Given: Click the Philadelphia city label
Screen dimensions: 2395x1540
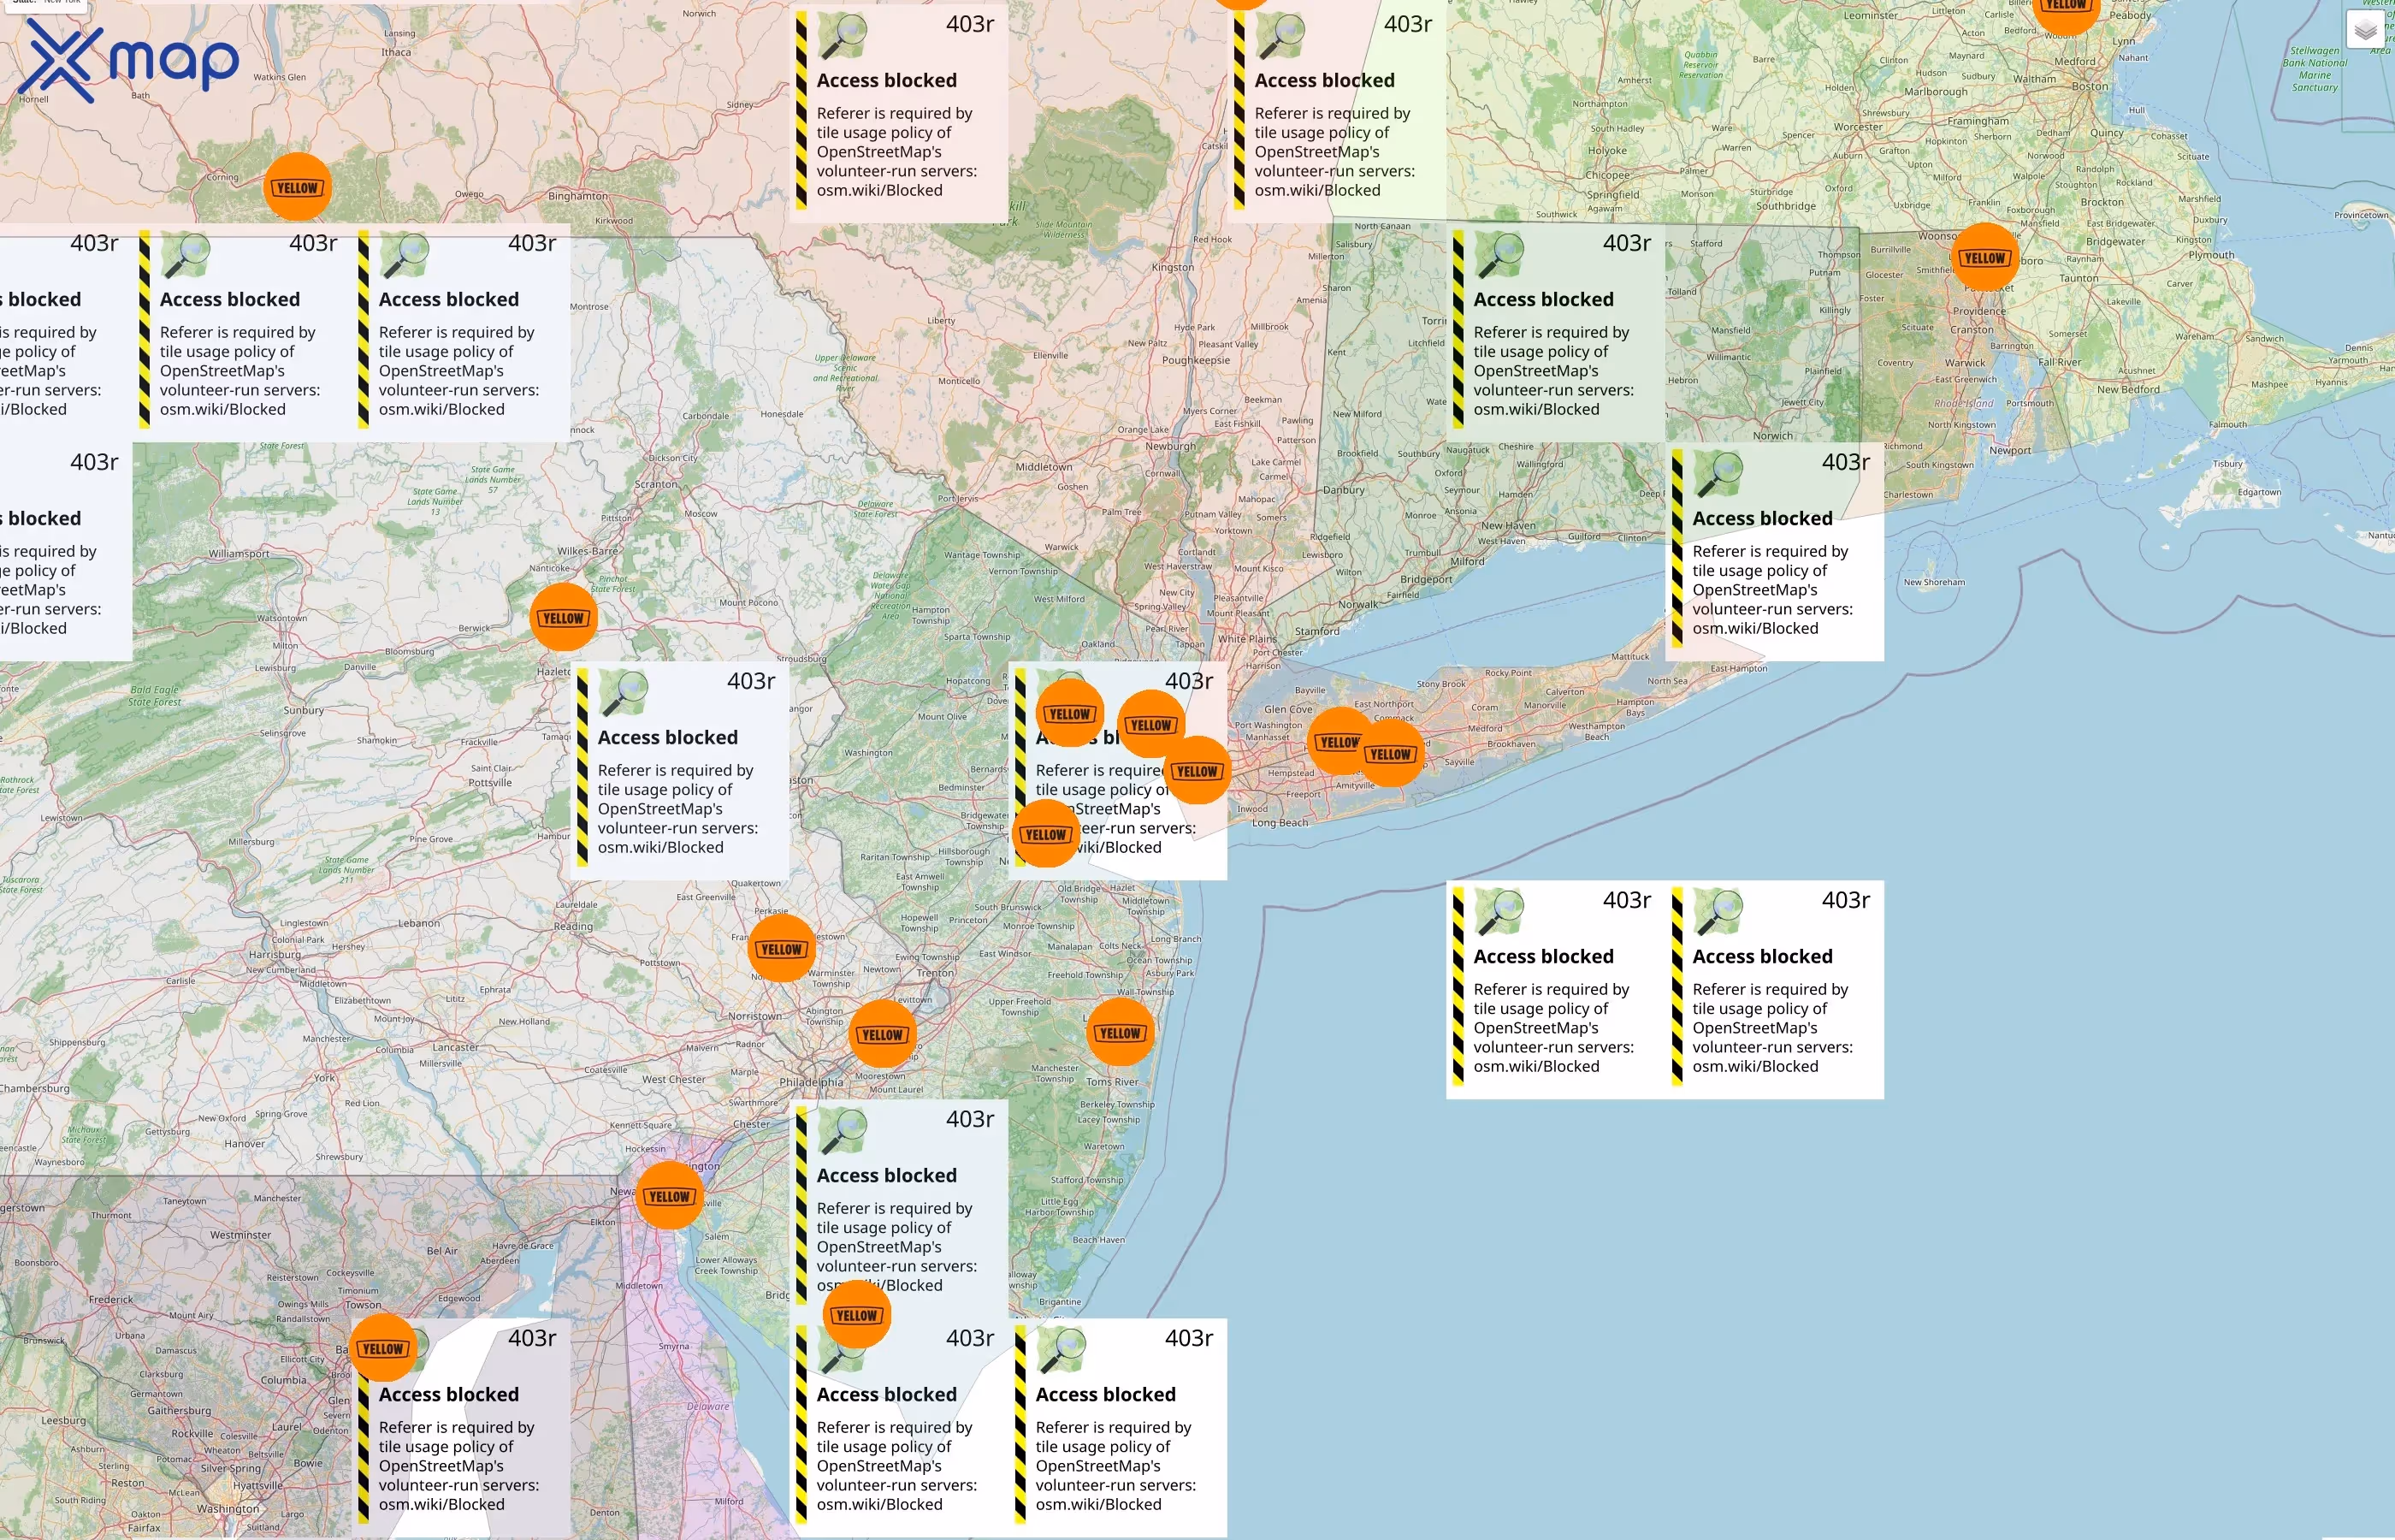Looking at the screenshot, I should (x=812, y=1082).
